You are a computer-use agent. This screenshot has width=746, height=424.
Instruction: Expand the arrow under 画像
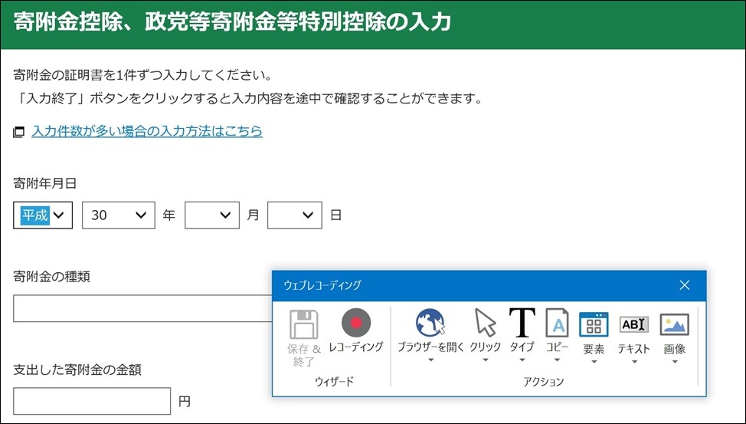pos(675,362)
